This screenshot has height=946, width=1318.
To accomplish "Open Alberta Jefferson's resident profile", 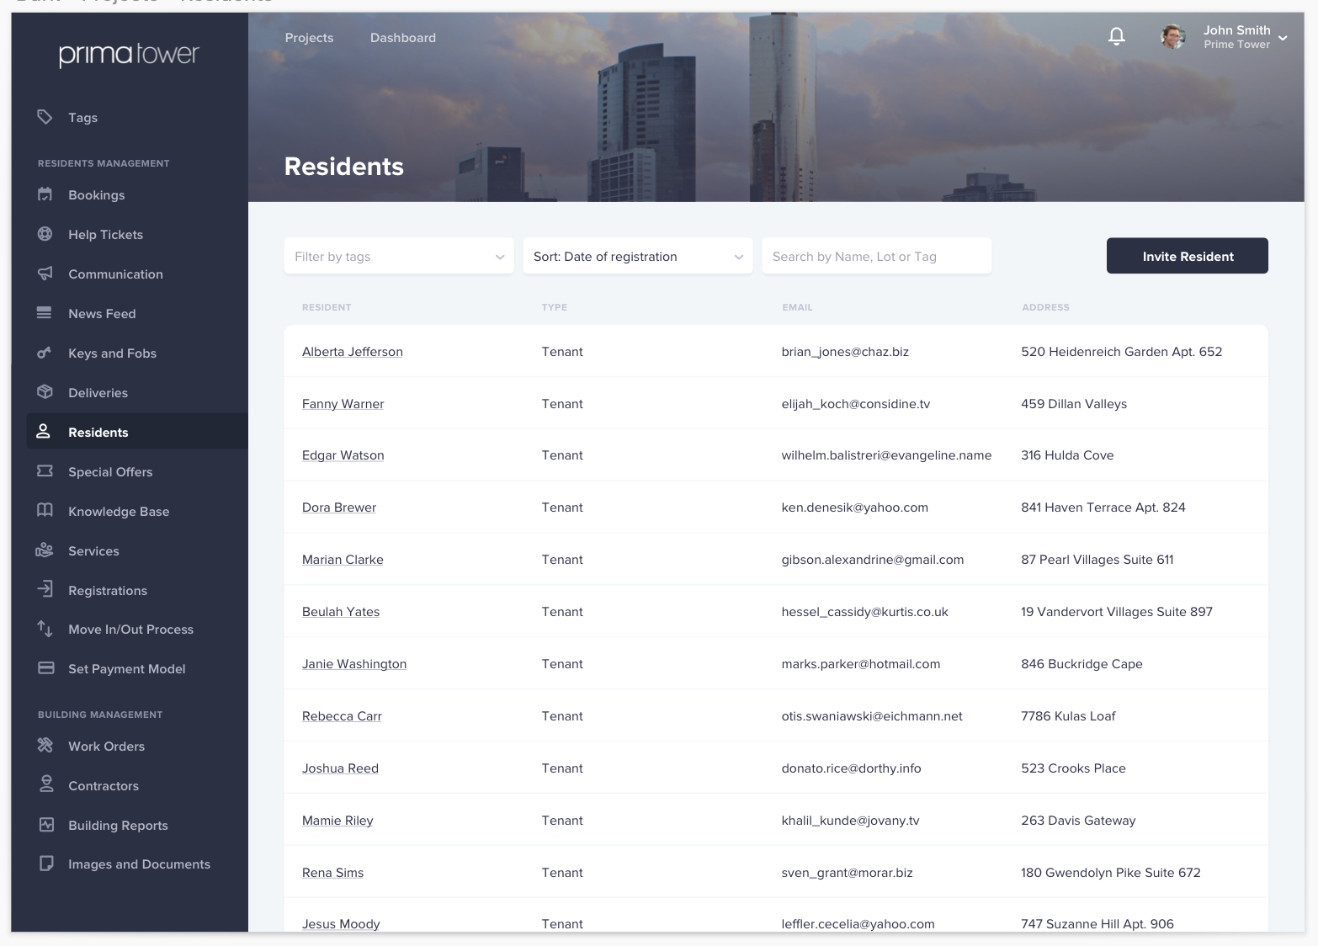I will tap(353, 352).
